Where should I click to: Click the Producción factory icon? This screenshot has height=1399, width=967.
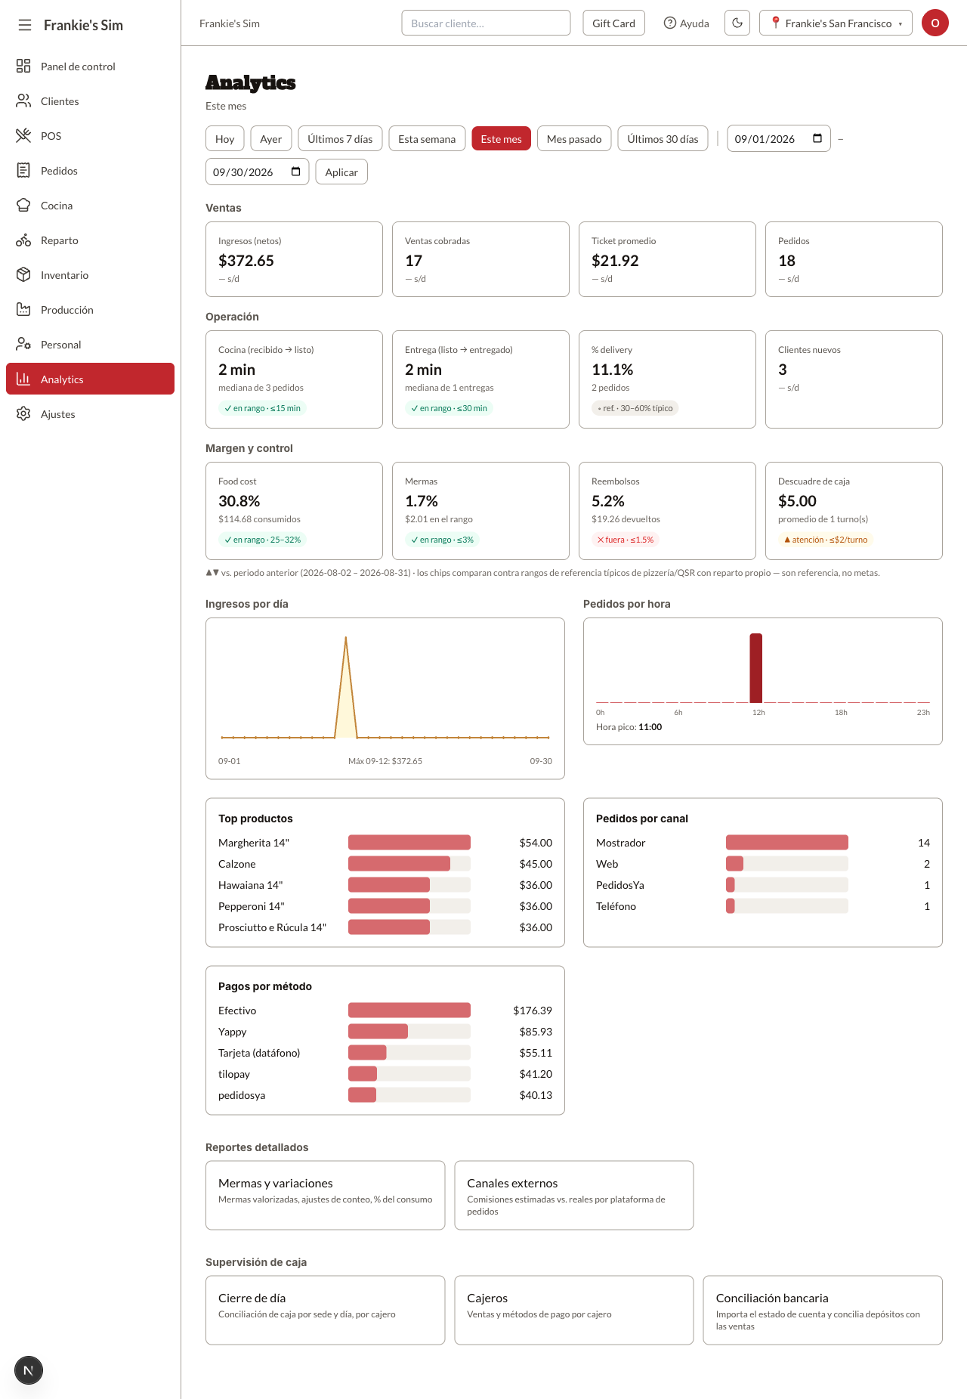coord(23,309)
